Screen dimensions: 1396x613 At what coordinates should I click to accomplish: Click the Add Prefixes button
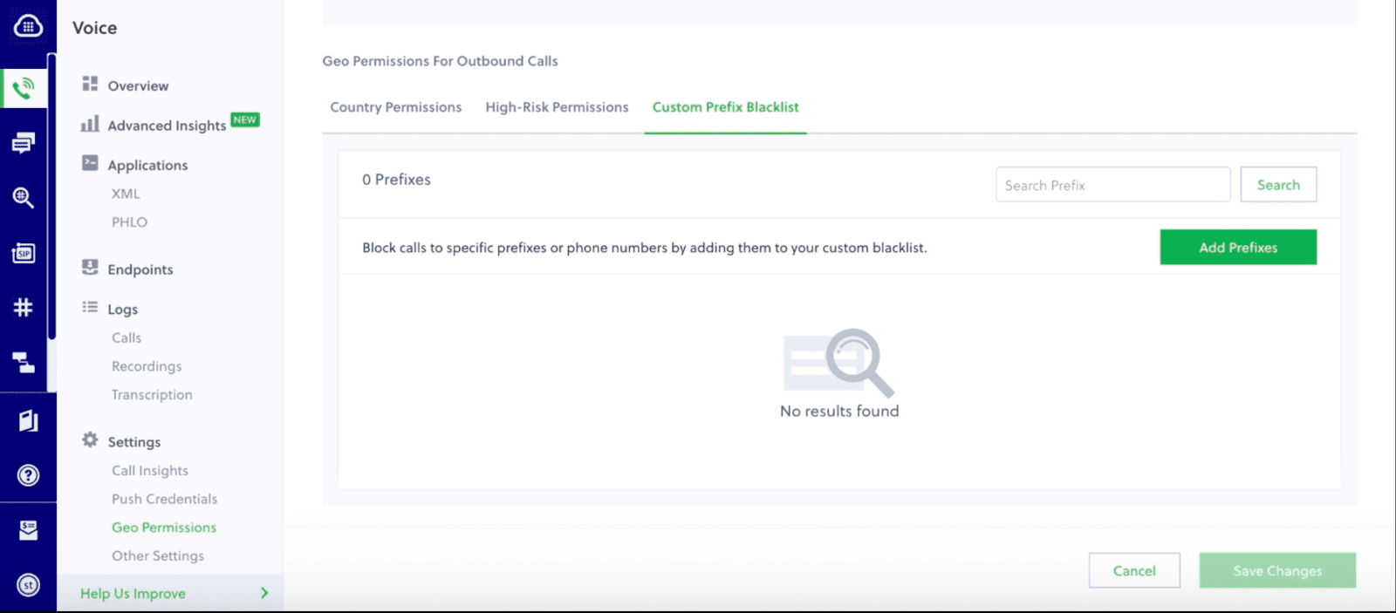coord(1237,248)
